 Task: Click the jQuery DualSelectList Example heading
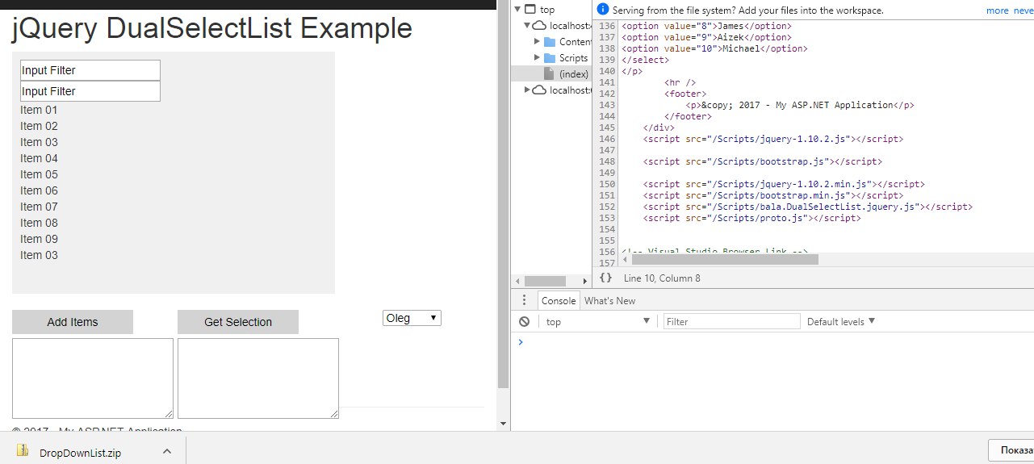coord(212,29)
